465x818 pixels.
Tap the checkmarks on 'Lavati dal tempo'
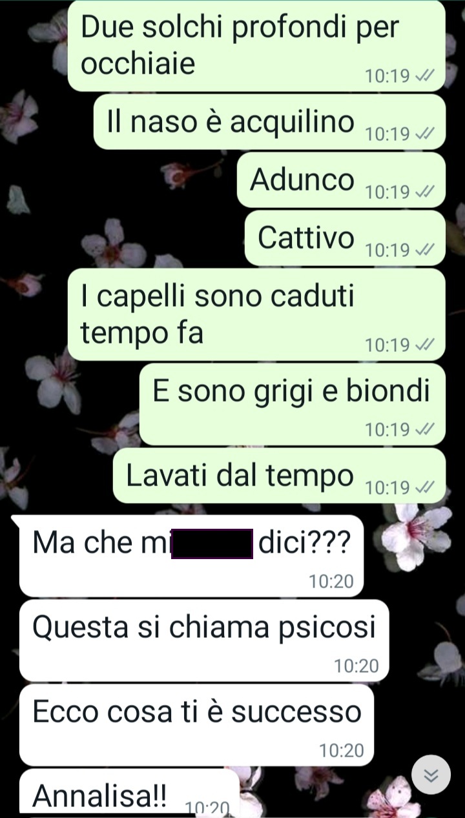424,487
